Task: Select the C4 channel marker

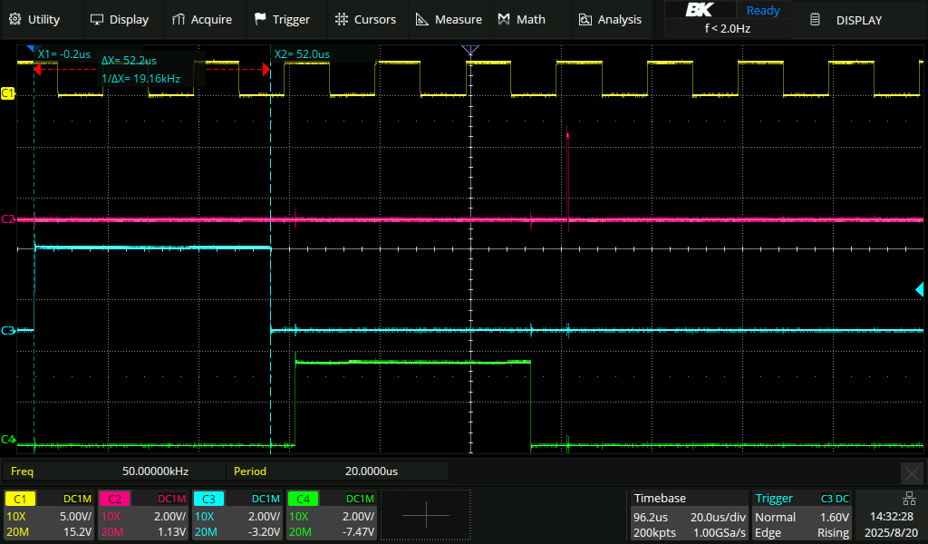Action: coord(7,439)
